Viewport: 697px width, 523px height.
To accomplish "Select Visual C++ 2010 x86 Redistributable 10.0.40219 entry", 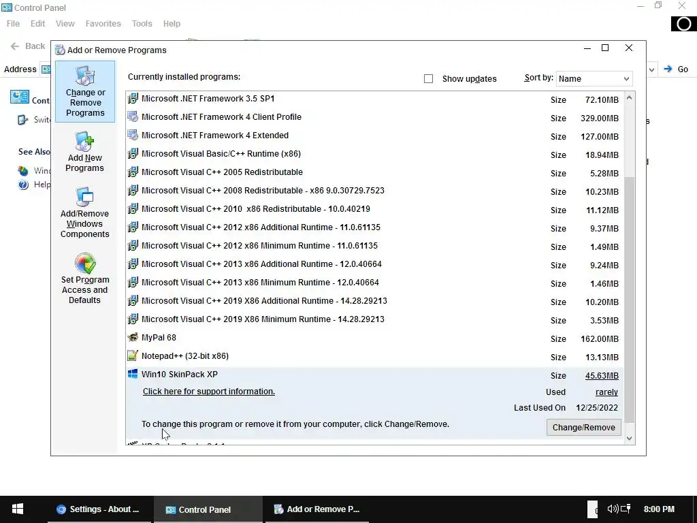I will pos(374,210).
